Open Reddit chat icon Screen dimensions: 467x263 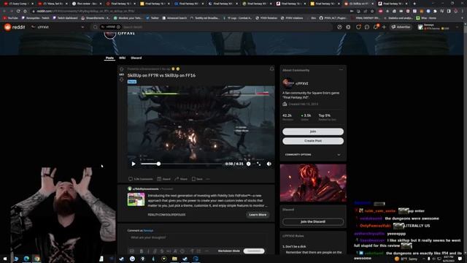click(x=367, y=27)
